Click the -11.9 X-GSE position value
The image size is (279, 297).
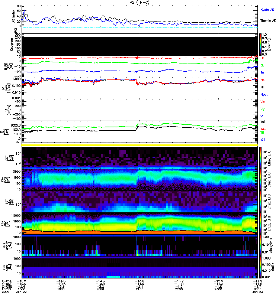[257, 281]
